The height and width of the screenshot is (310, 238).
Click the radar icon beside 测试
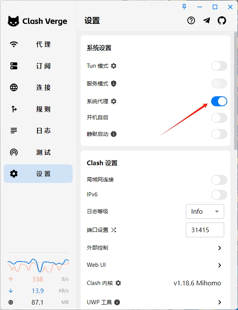coord(14,152)
